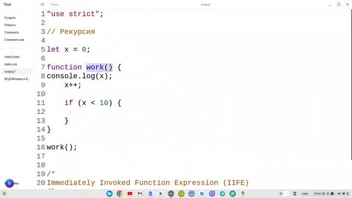Screen dimensions: 352x198
Task: Open the date indicator showing 4 авг.
Action: click(x=305, y=194)
